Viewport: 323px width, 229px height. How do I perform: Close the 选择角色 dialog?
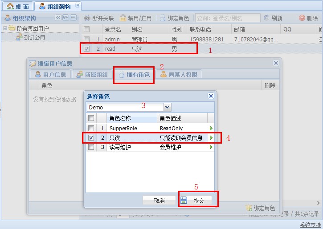click(211, 96)
